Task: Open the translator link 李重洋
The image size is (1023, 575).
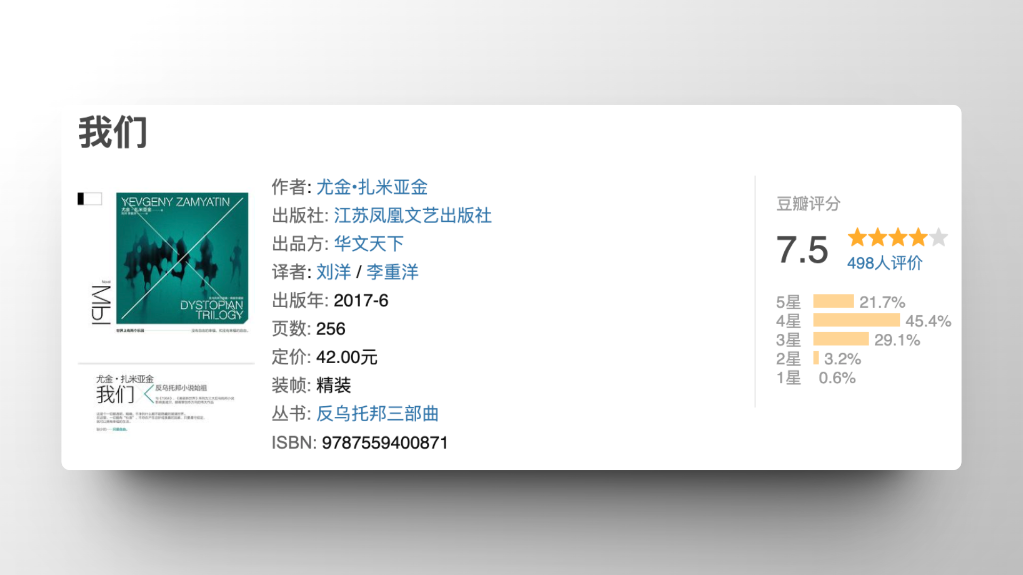Action: pyautogui.click(x=392, y=272)
